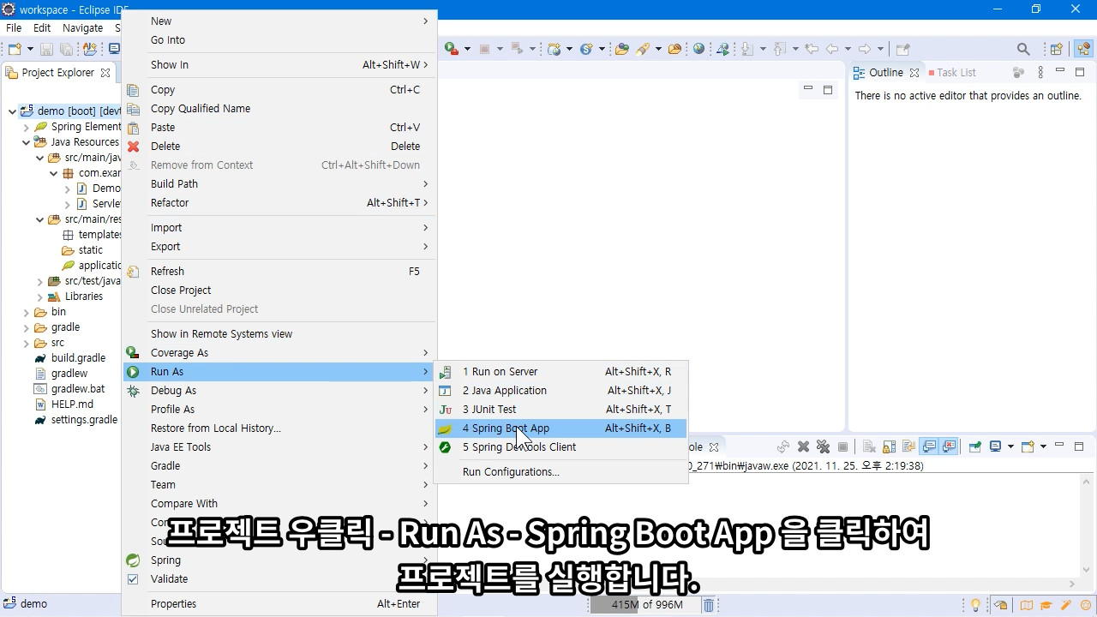Open the 'Coverage As' submenu
This screenshot has width=1097, height=617.
coord(279,353)
